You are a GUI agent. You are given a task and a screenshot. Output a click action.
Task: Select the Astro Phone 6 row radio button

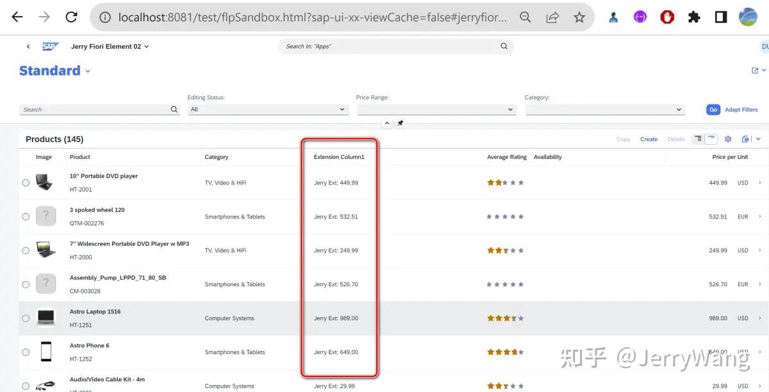pos(26,352)
